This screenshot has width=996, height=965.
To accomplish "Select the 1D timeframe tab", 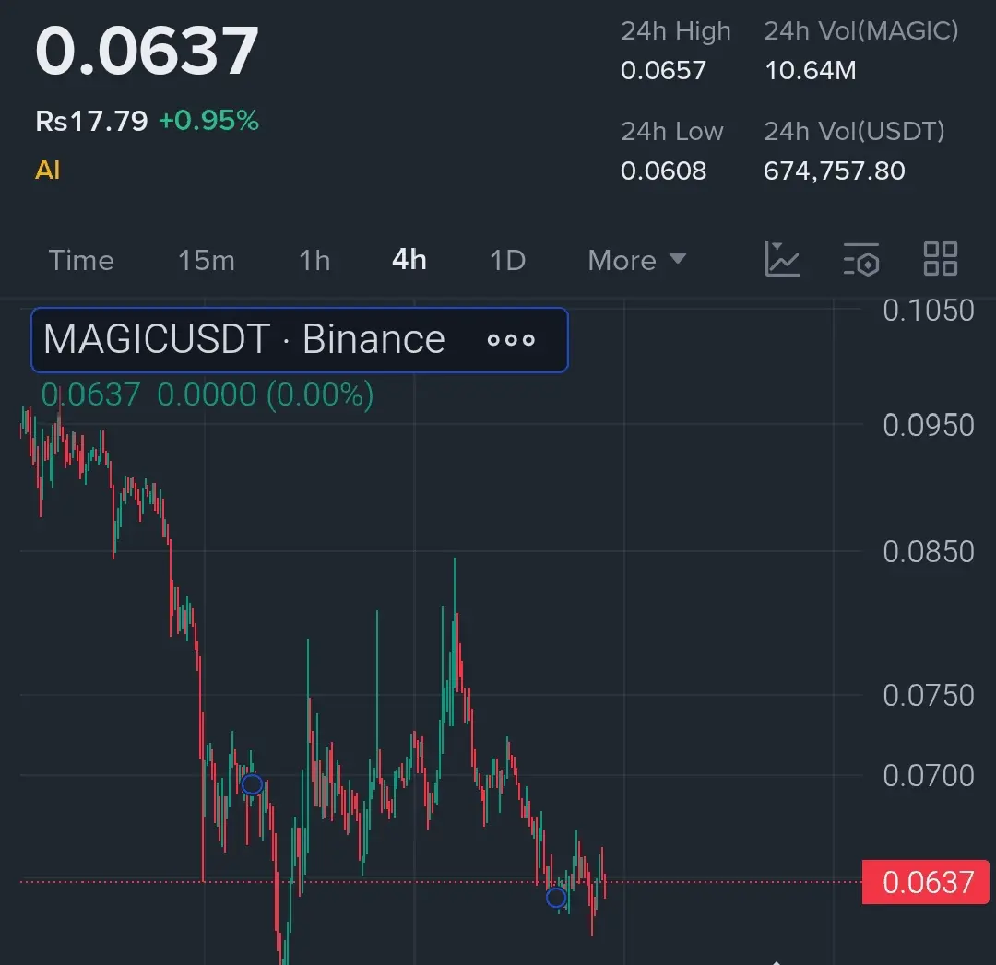I will tap(508, 260).
